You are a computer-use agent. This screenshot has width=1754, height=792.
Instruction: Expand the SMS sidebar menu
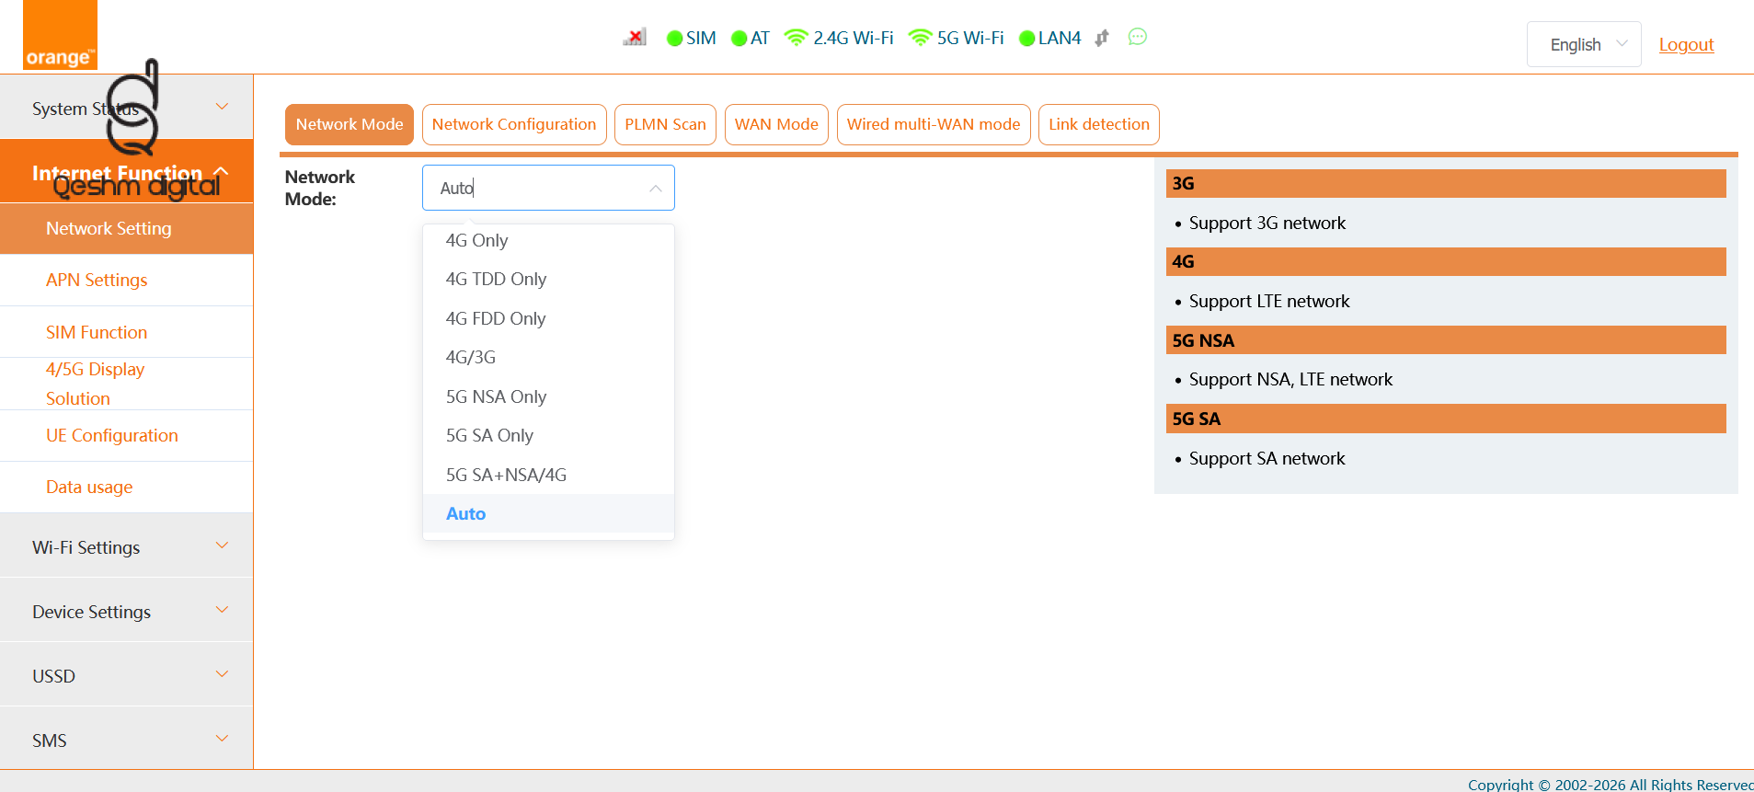127,739
